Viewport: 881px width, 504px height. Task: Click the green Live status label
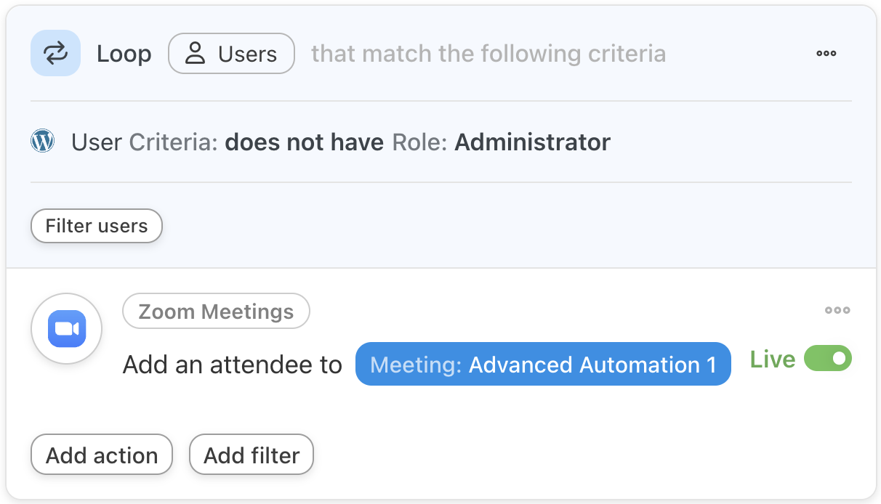pyautogui.click(x=772, y=359)
